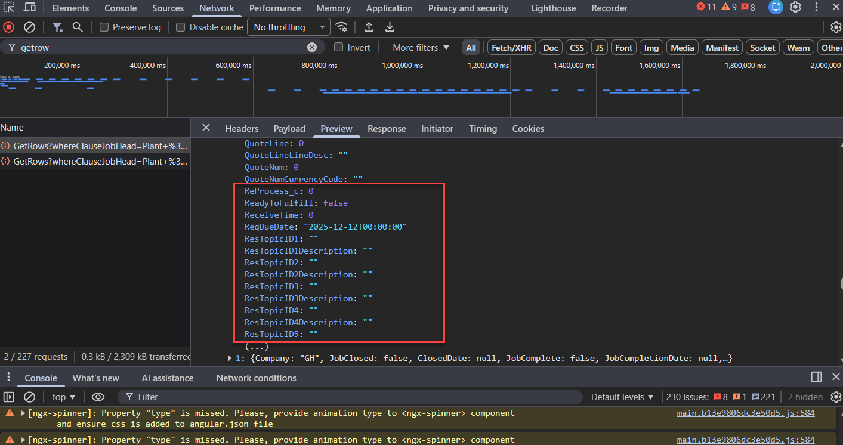
Task: Click the export HAR download icon
Action: point(390,27)
